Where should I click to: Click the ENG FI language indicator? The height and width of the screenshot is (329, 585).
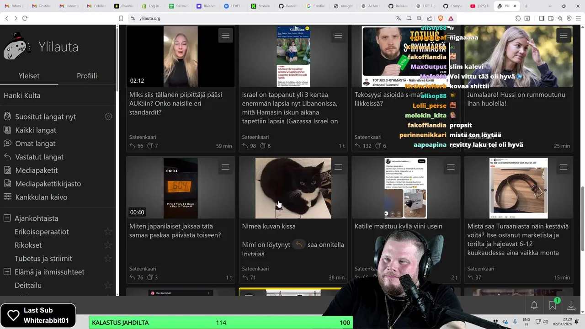pyautogui.click(x=526, y=322)
